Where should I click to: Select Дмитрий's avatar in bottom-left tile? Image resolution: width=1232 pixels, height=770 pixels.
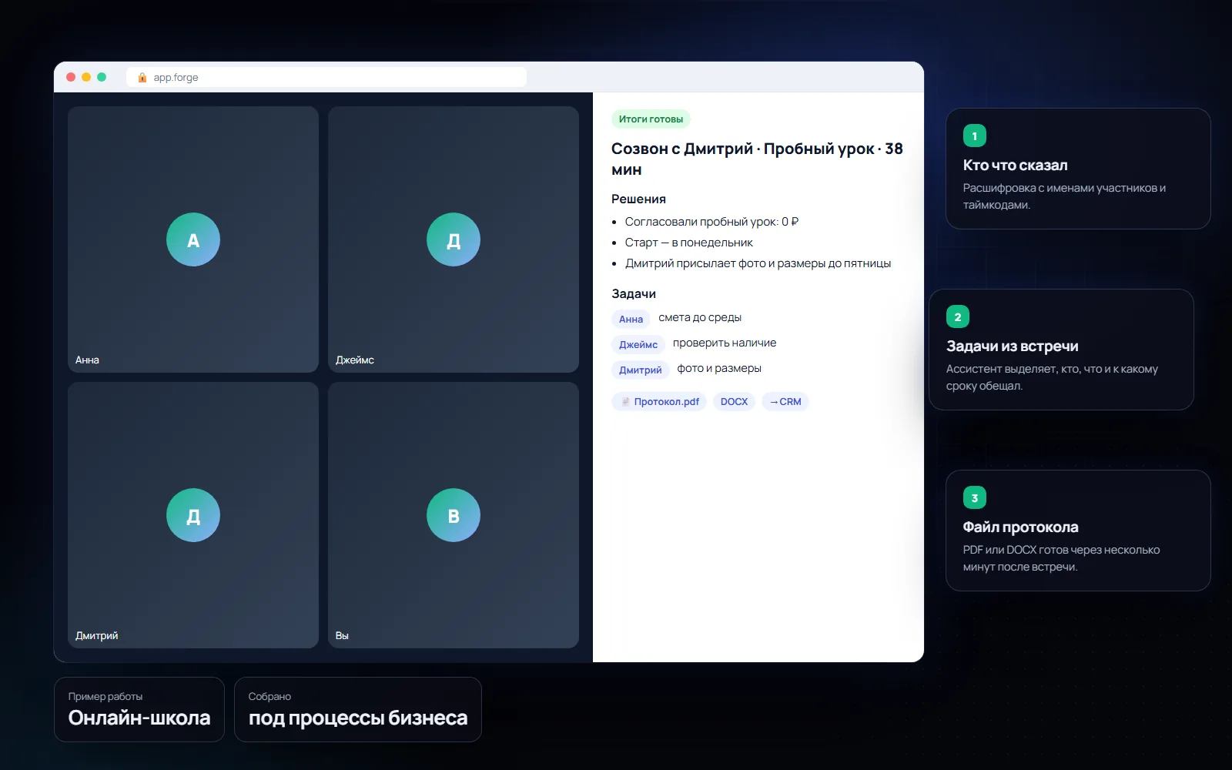coord(193,515)
